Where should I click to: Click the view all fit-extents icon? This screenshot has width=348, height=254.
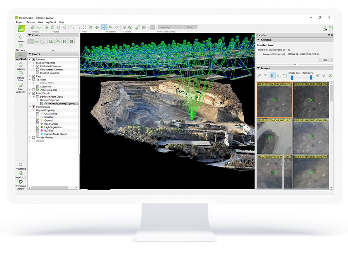coord(85,27)
